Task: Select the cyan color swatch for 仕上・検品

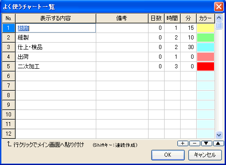Action: pyautogui.click(x=205, y=47)
